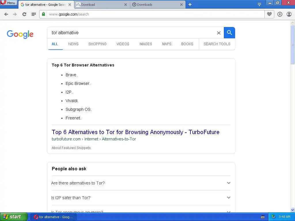Go forward with the forward arrow
Screen dimensions: 295x221
point(15,14)
